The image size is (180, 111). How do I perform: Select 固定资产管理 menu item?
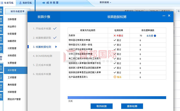(x=14, y=99)
